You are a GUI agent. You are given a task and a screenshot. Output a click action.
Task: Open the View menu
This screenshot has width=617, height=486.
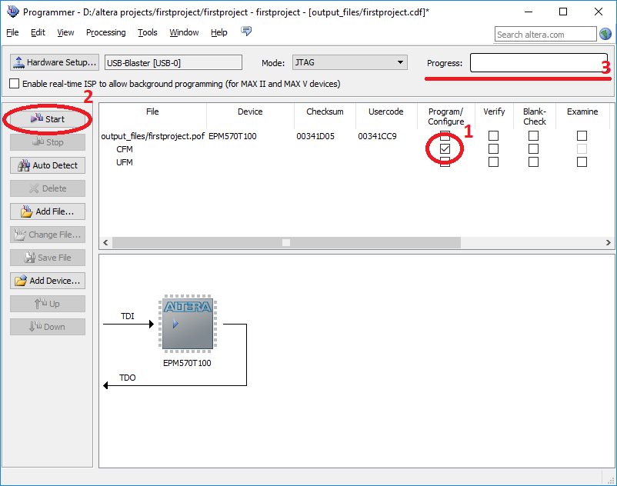[x=65, y=32]
